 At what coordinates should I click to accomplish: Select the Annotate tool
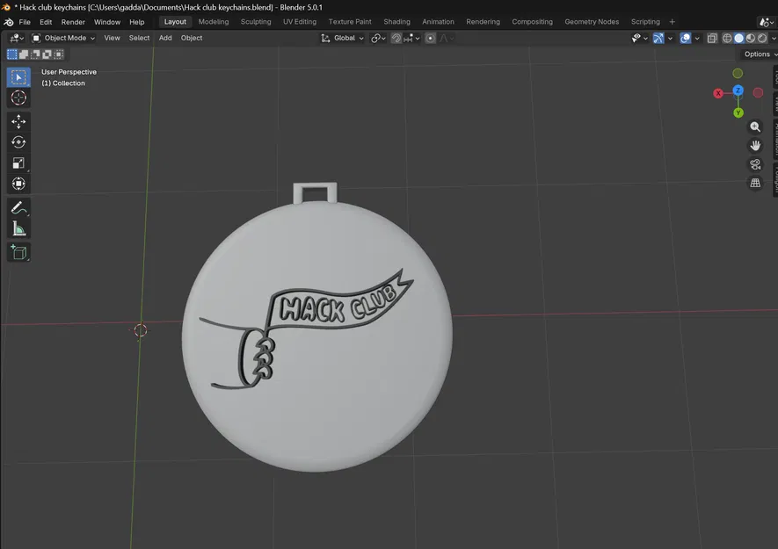tap(18, 207)
